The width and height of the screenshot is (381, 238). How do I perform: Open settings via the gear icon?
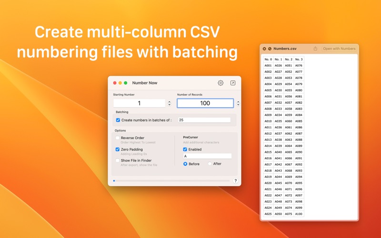221,83
